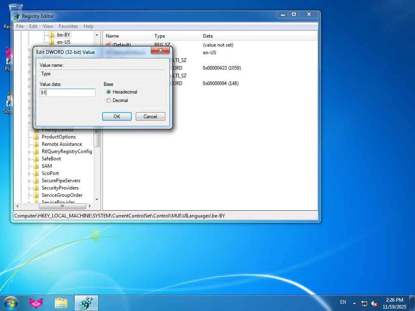Click the ScsiPort folder icon
This screenshot has height=311, width=415.
pyautogui.click(x=36, y=173)
